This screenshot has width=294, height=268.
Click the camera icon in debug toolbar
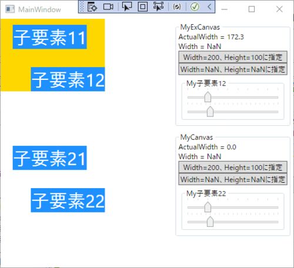[108, 7]
